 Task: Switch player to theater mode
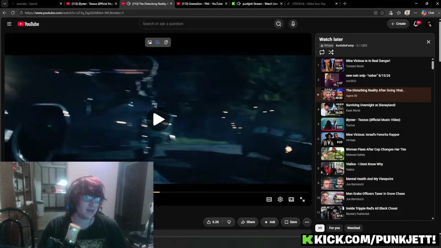point(291,199)
